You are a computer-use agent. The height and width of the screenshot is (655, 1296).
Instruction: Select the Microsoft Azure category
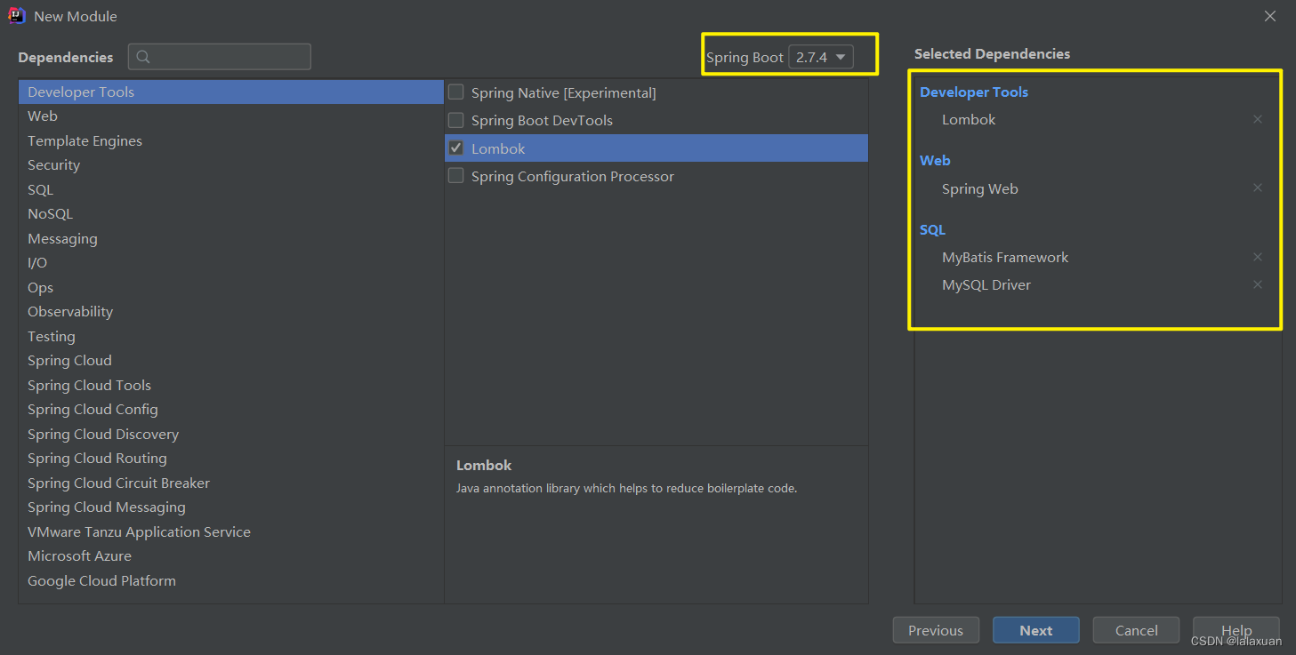[231, 556]
